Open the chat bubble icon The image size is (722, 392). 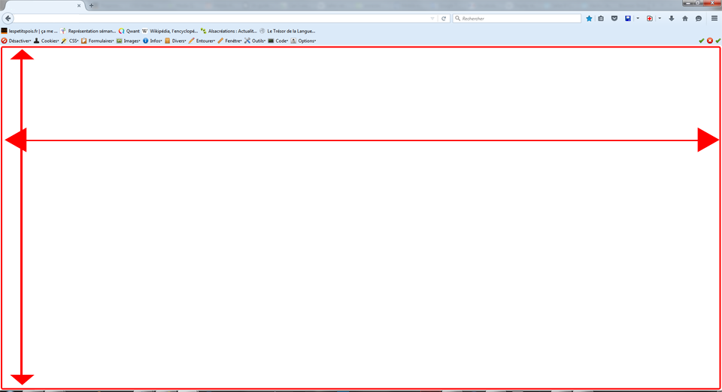(x=699, y=18)
